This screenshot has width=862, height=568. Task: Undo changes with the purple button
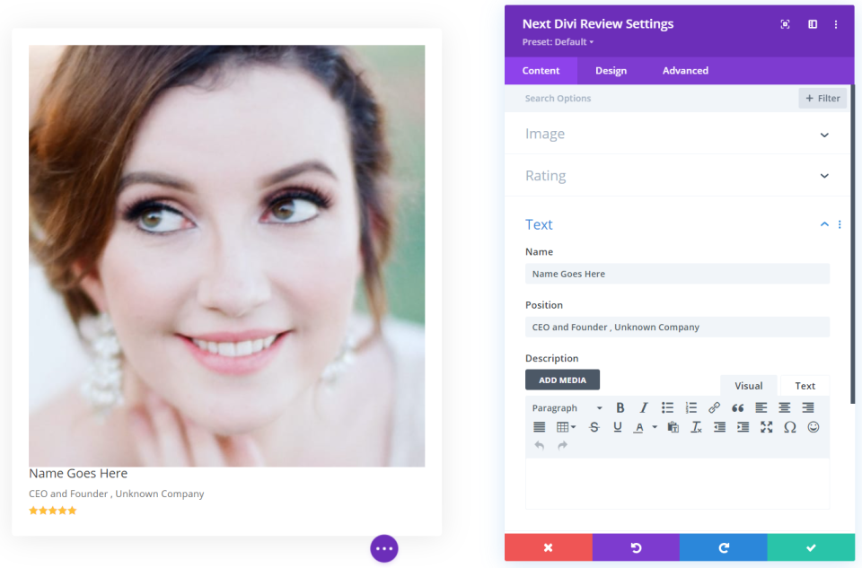[636, 547]
